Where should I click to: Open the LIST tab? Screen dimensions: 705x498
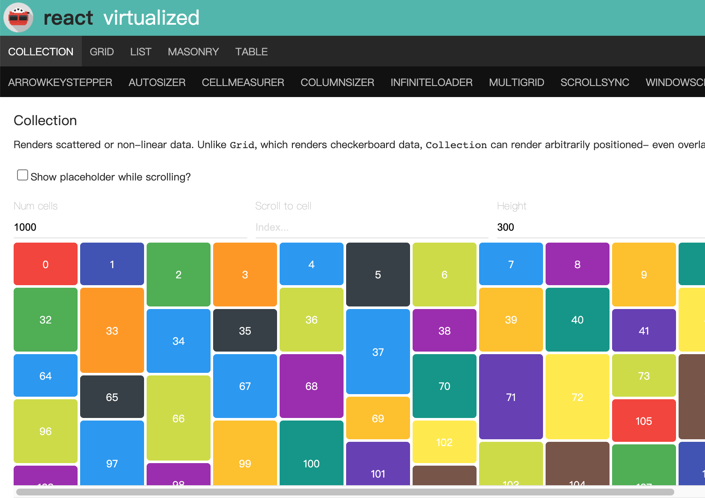(x=141, y=52)
